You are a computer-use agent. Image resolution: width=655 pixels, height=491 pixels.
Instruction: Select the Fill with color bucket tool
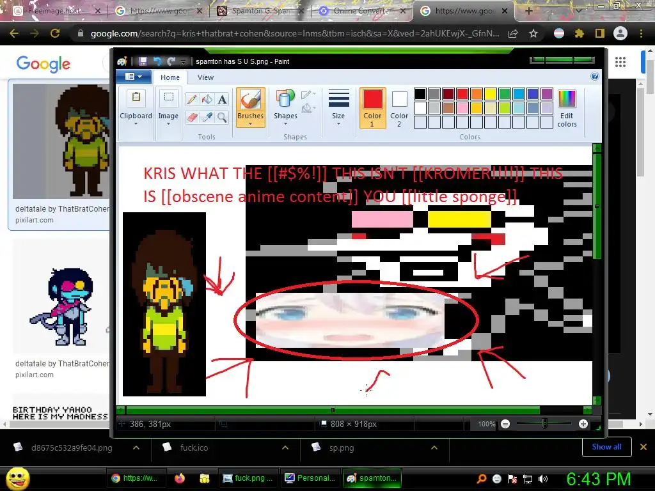(207, 99)
